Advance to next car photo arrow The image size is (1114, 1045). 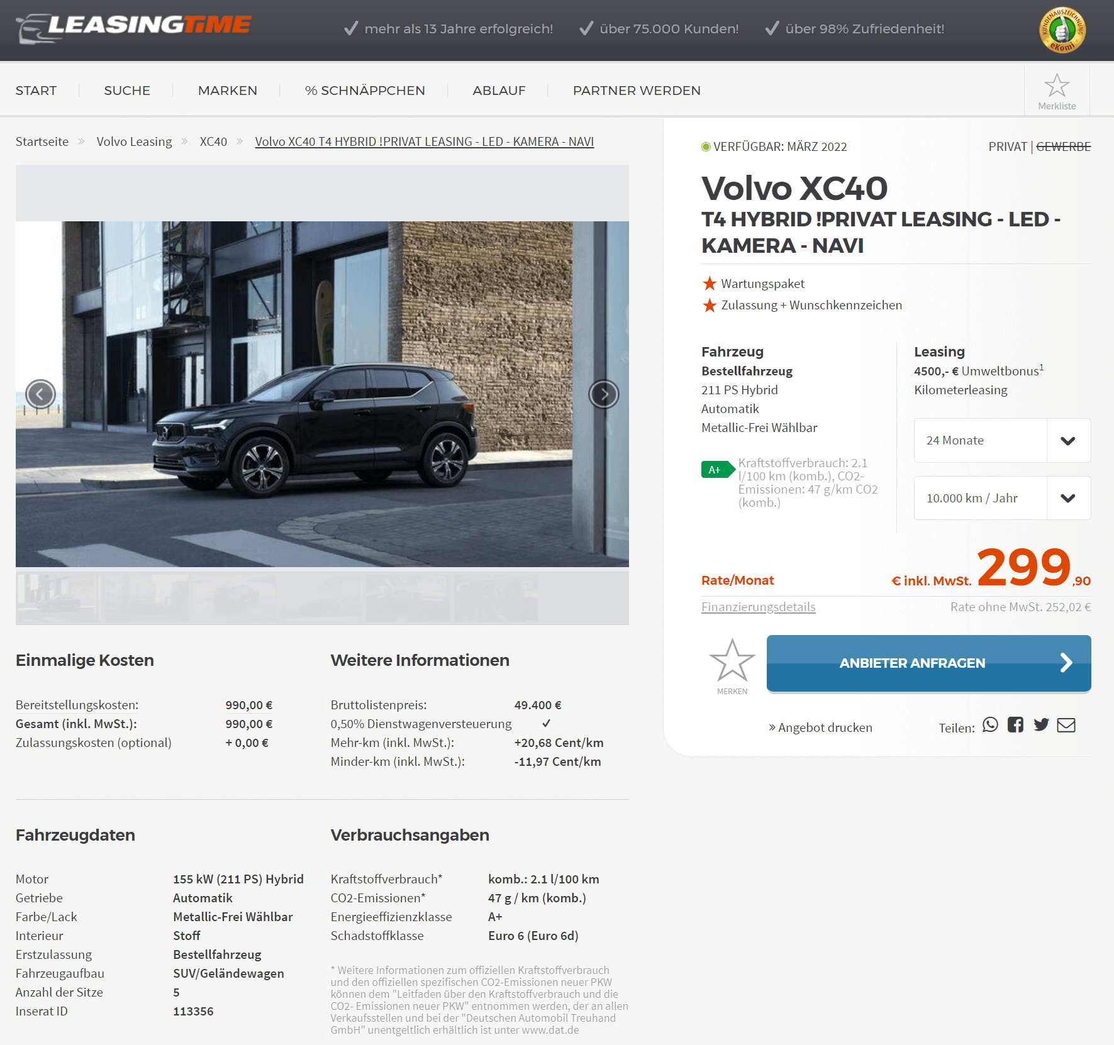[604, 394]
